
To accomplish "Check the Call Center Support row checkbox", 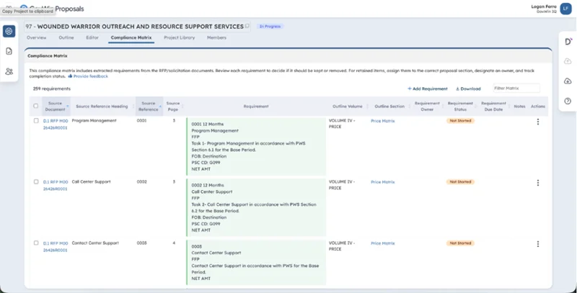I will point(36,181).
